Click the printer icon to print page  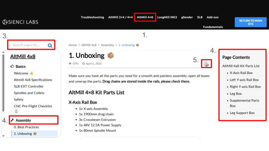tap(206, 64)
